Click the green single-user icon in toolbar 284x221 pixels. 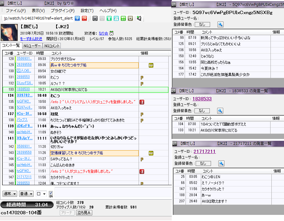click(x=109, y=18)
